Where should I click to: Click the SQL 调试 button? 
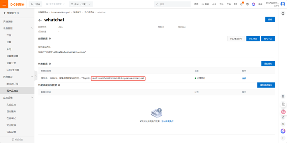pyautogui.click(x=253, y=39)
